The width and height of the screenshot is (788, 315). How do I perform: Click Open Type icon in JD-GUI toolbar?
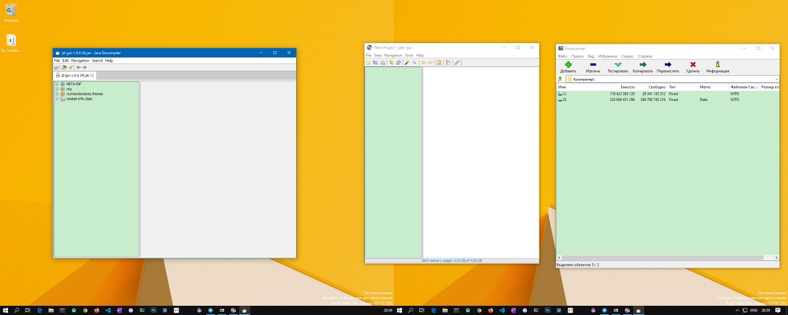[64, 67]
